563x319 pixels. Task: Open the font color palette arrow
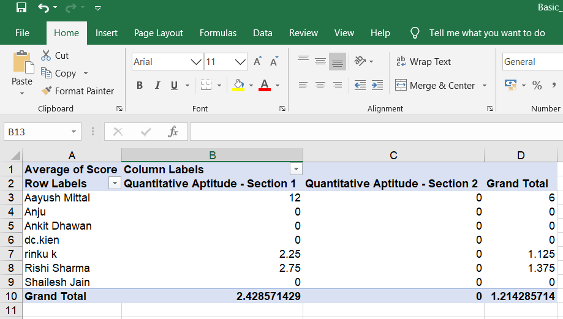tap(278, 85)
